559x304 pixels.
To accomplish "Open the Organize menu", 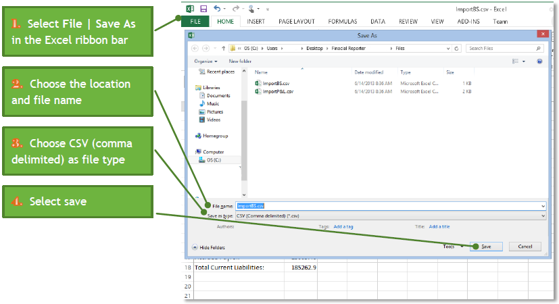I will (205, 61).
